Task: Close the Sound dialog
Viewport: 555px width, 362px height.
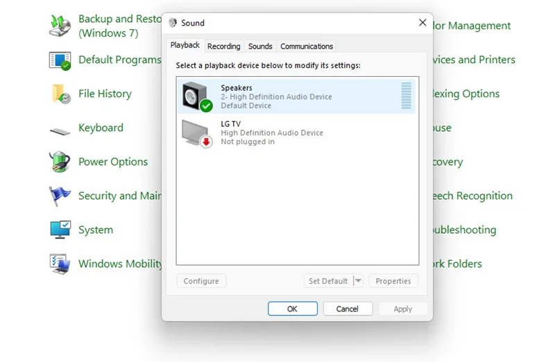Action: point(422,23)
